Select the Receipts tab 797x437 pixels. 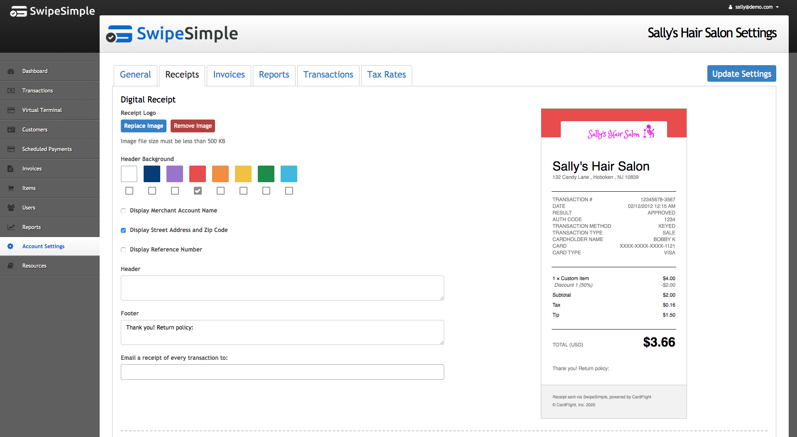tap(182, 75)
